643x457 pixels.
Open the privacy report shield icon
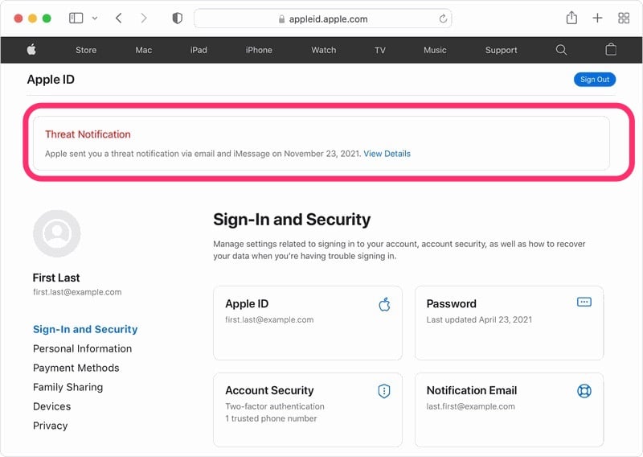177,19
